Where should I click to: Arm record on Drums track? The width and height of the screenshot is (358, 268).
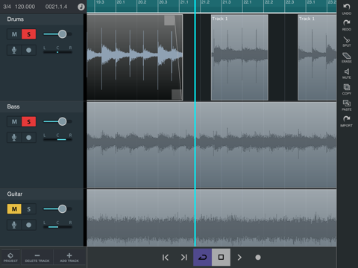pyautogui.click(x=29, y=50)
